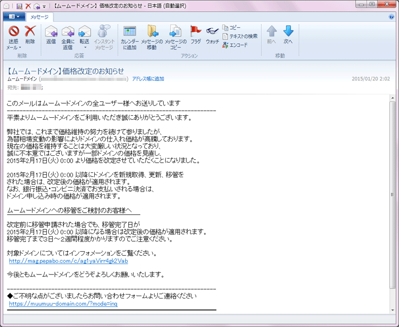Open テキストの検索 text search
This screenshot has width=399, height=327.
pos(240,36)
